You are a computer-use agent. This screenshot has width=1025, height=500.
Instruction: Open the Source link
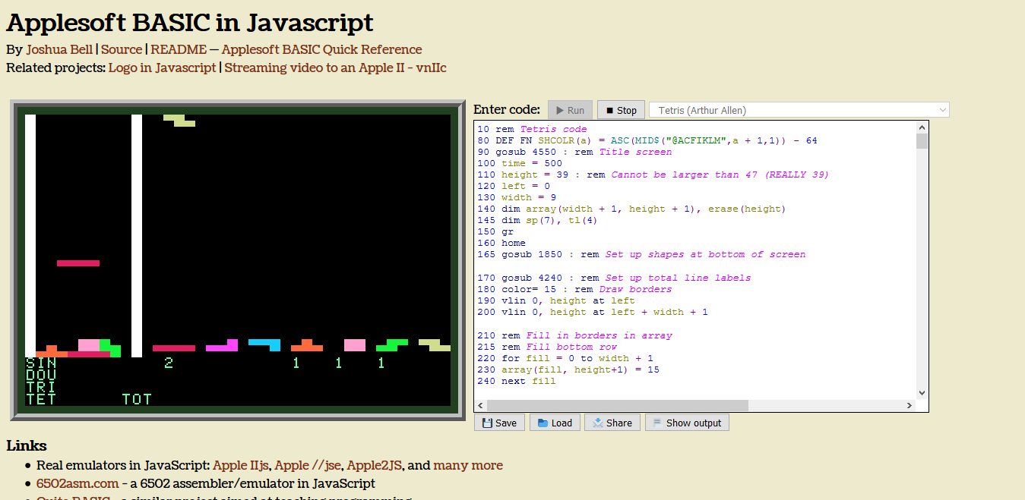pyautogui.click(x=122, y=49)
